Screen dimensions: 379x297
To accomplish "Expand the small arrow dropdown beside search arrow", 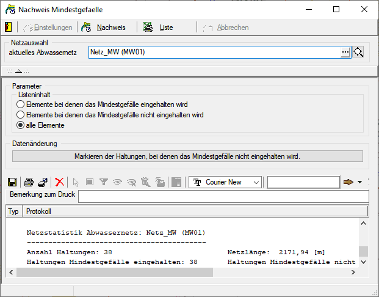I will coord(359,182).
